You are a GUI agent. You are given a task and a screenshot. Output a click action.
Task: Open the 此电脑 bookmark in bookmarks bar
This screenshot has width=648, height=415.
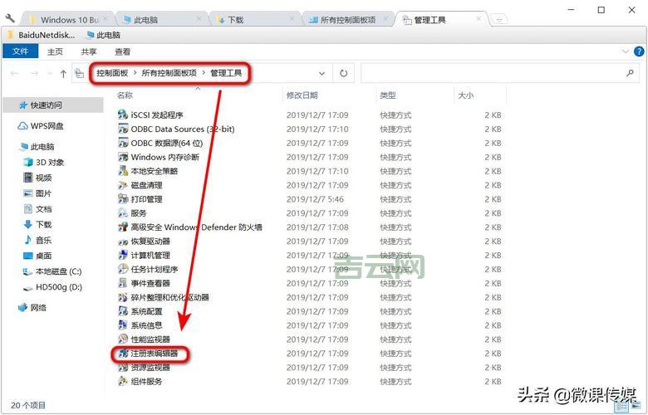pos(103,35)
